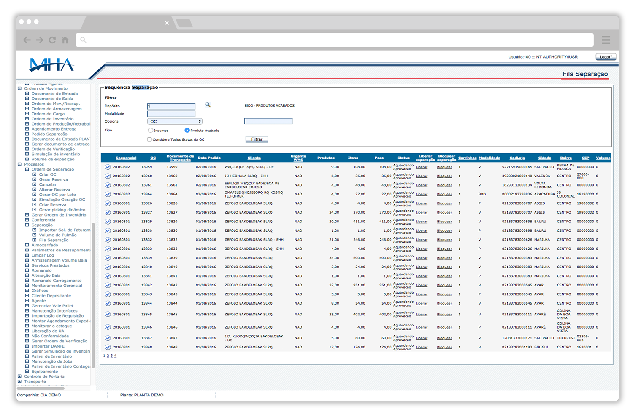Focus the Depósito input field
633x417 pixels.
[x=171, y=106]
